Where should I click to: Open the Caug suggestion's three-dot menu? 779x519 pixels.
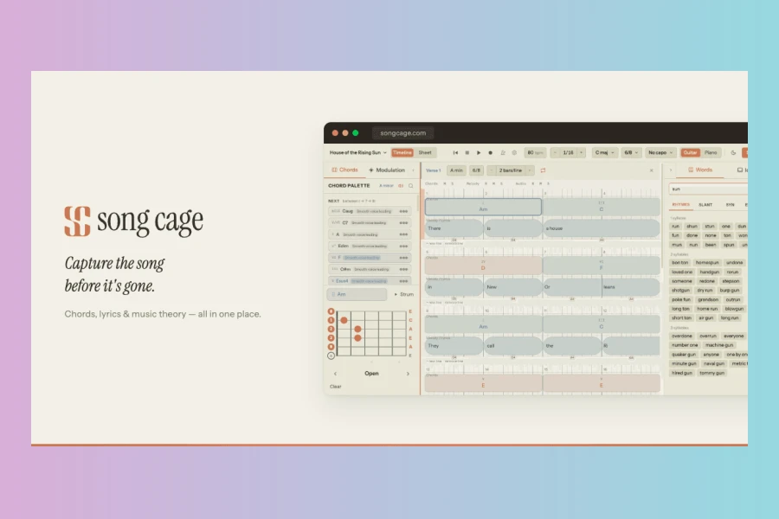click(403, 211)
